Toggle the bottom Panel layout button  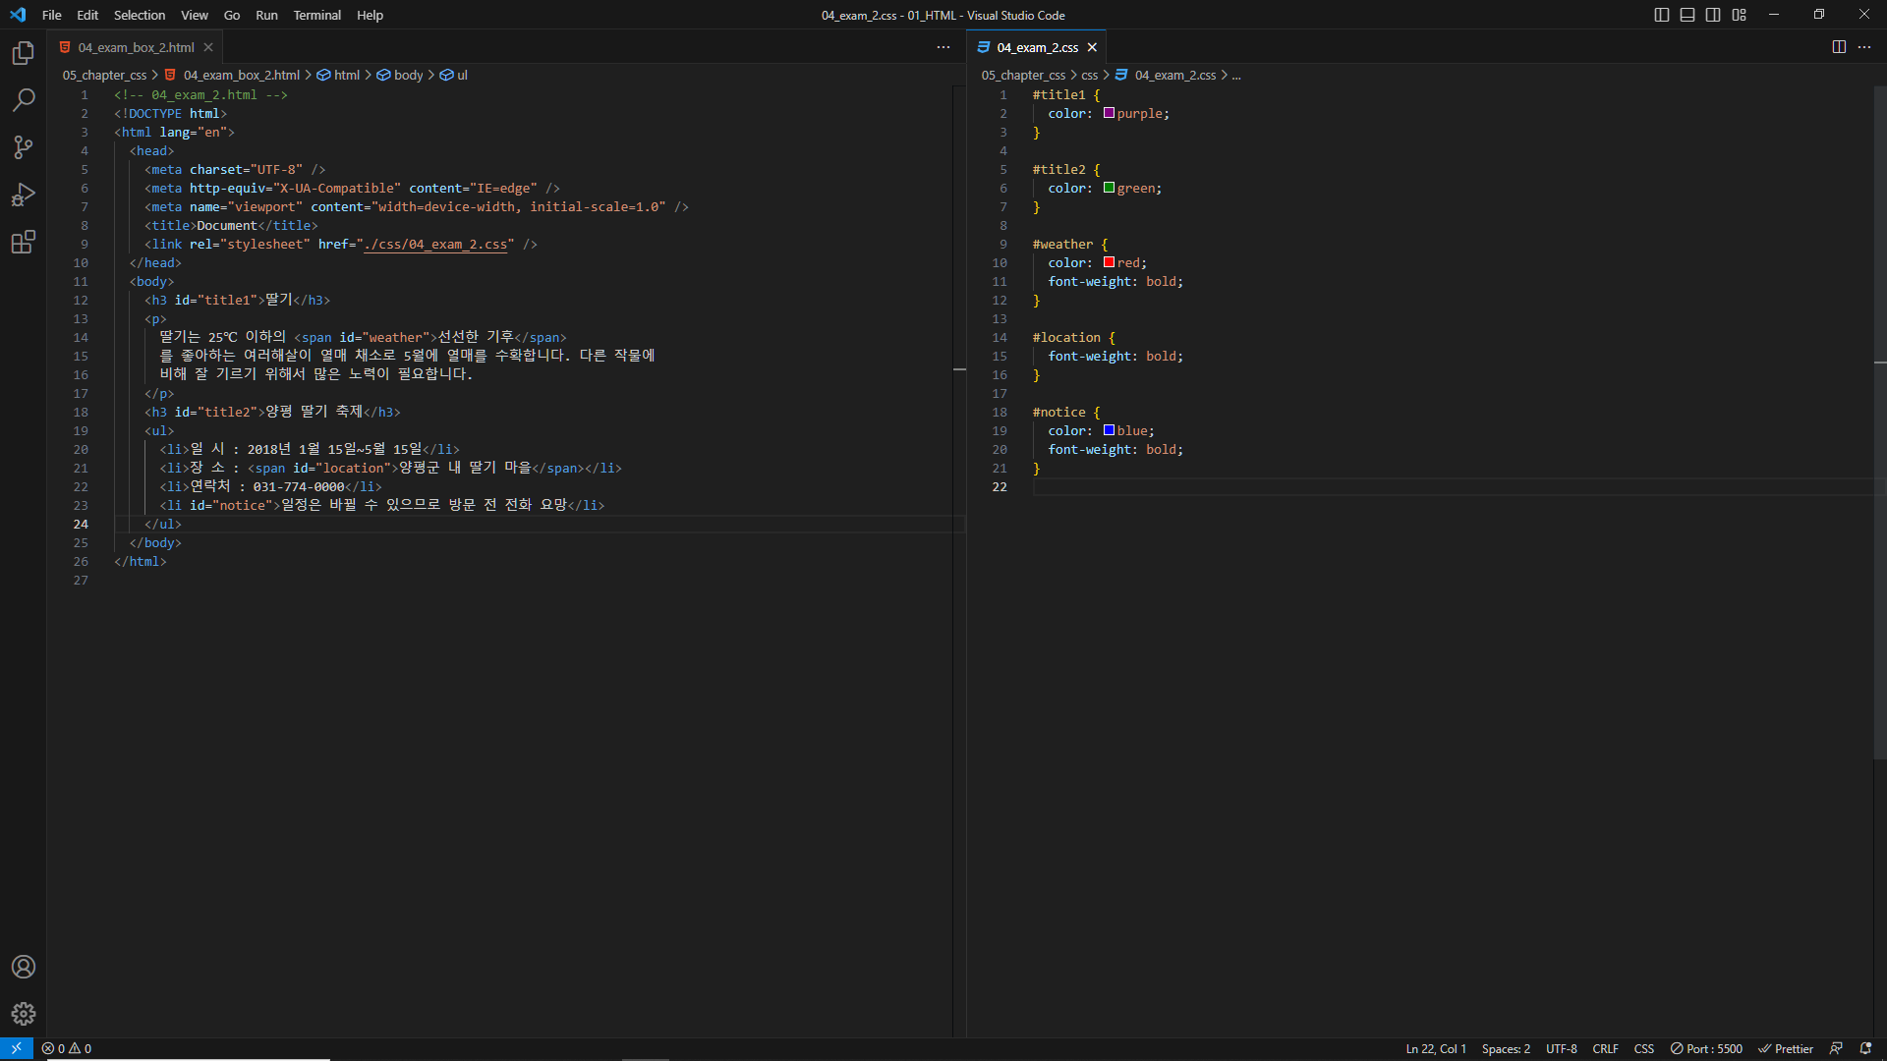1687,15
